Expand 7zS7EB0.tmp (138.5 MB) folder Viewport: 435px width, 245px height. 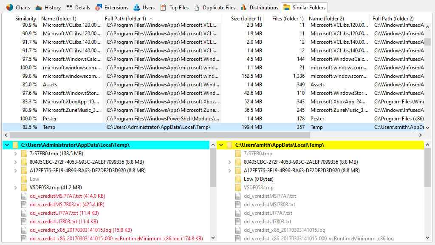pos(16,154)
